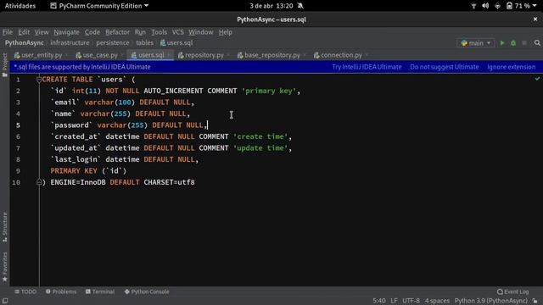Screen dimensions: 543x305
Task: Open the Tools menu
Action: coord(159,32)
